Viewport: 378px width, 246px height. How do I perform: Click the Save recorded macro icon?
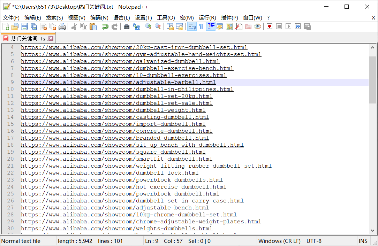pyautogui.click(x=307, y=26)
